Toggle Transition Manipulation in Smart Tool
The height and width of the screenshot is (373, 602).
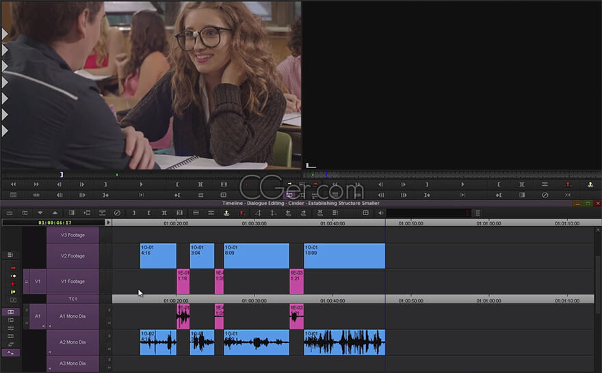13,300
